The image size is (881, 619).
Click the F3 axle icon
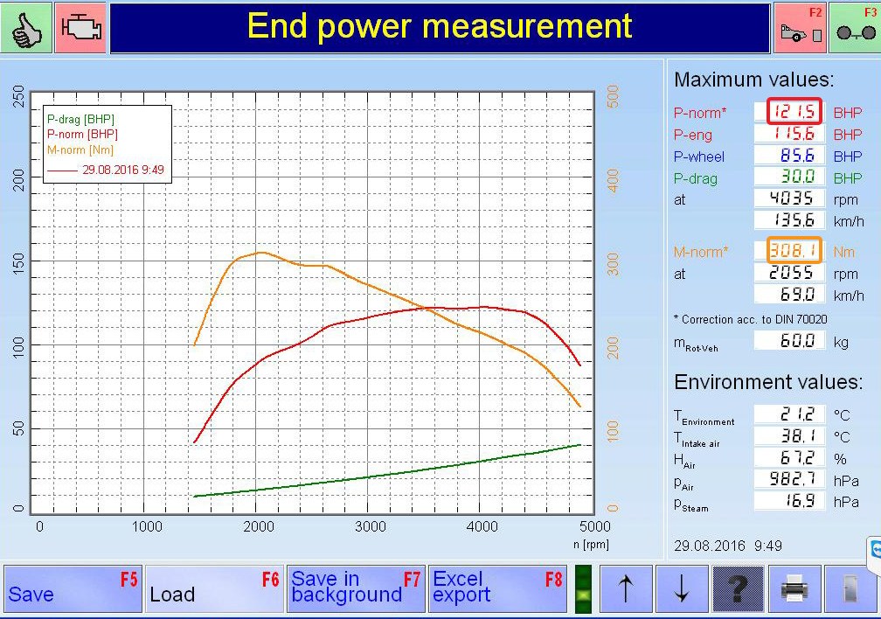[x=855, y=28]
